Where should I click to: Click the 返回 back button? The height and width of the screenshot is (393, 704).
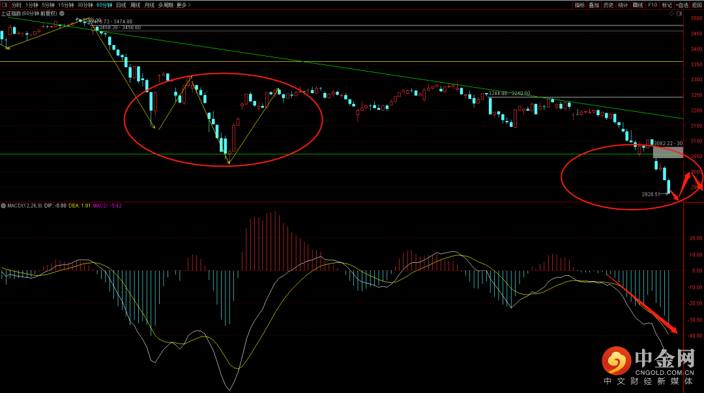[x=697, y=5]
